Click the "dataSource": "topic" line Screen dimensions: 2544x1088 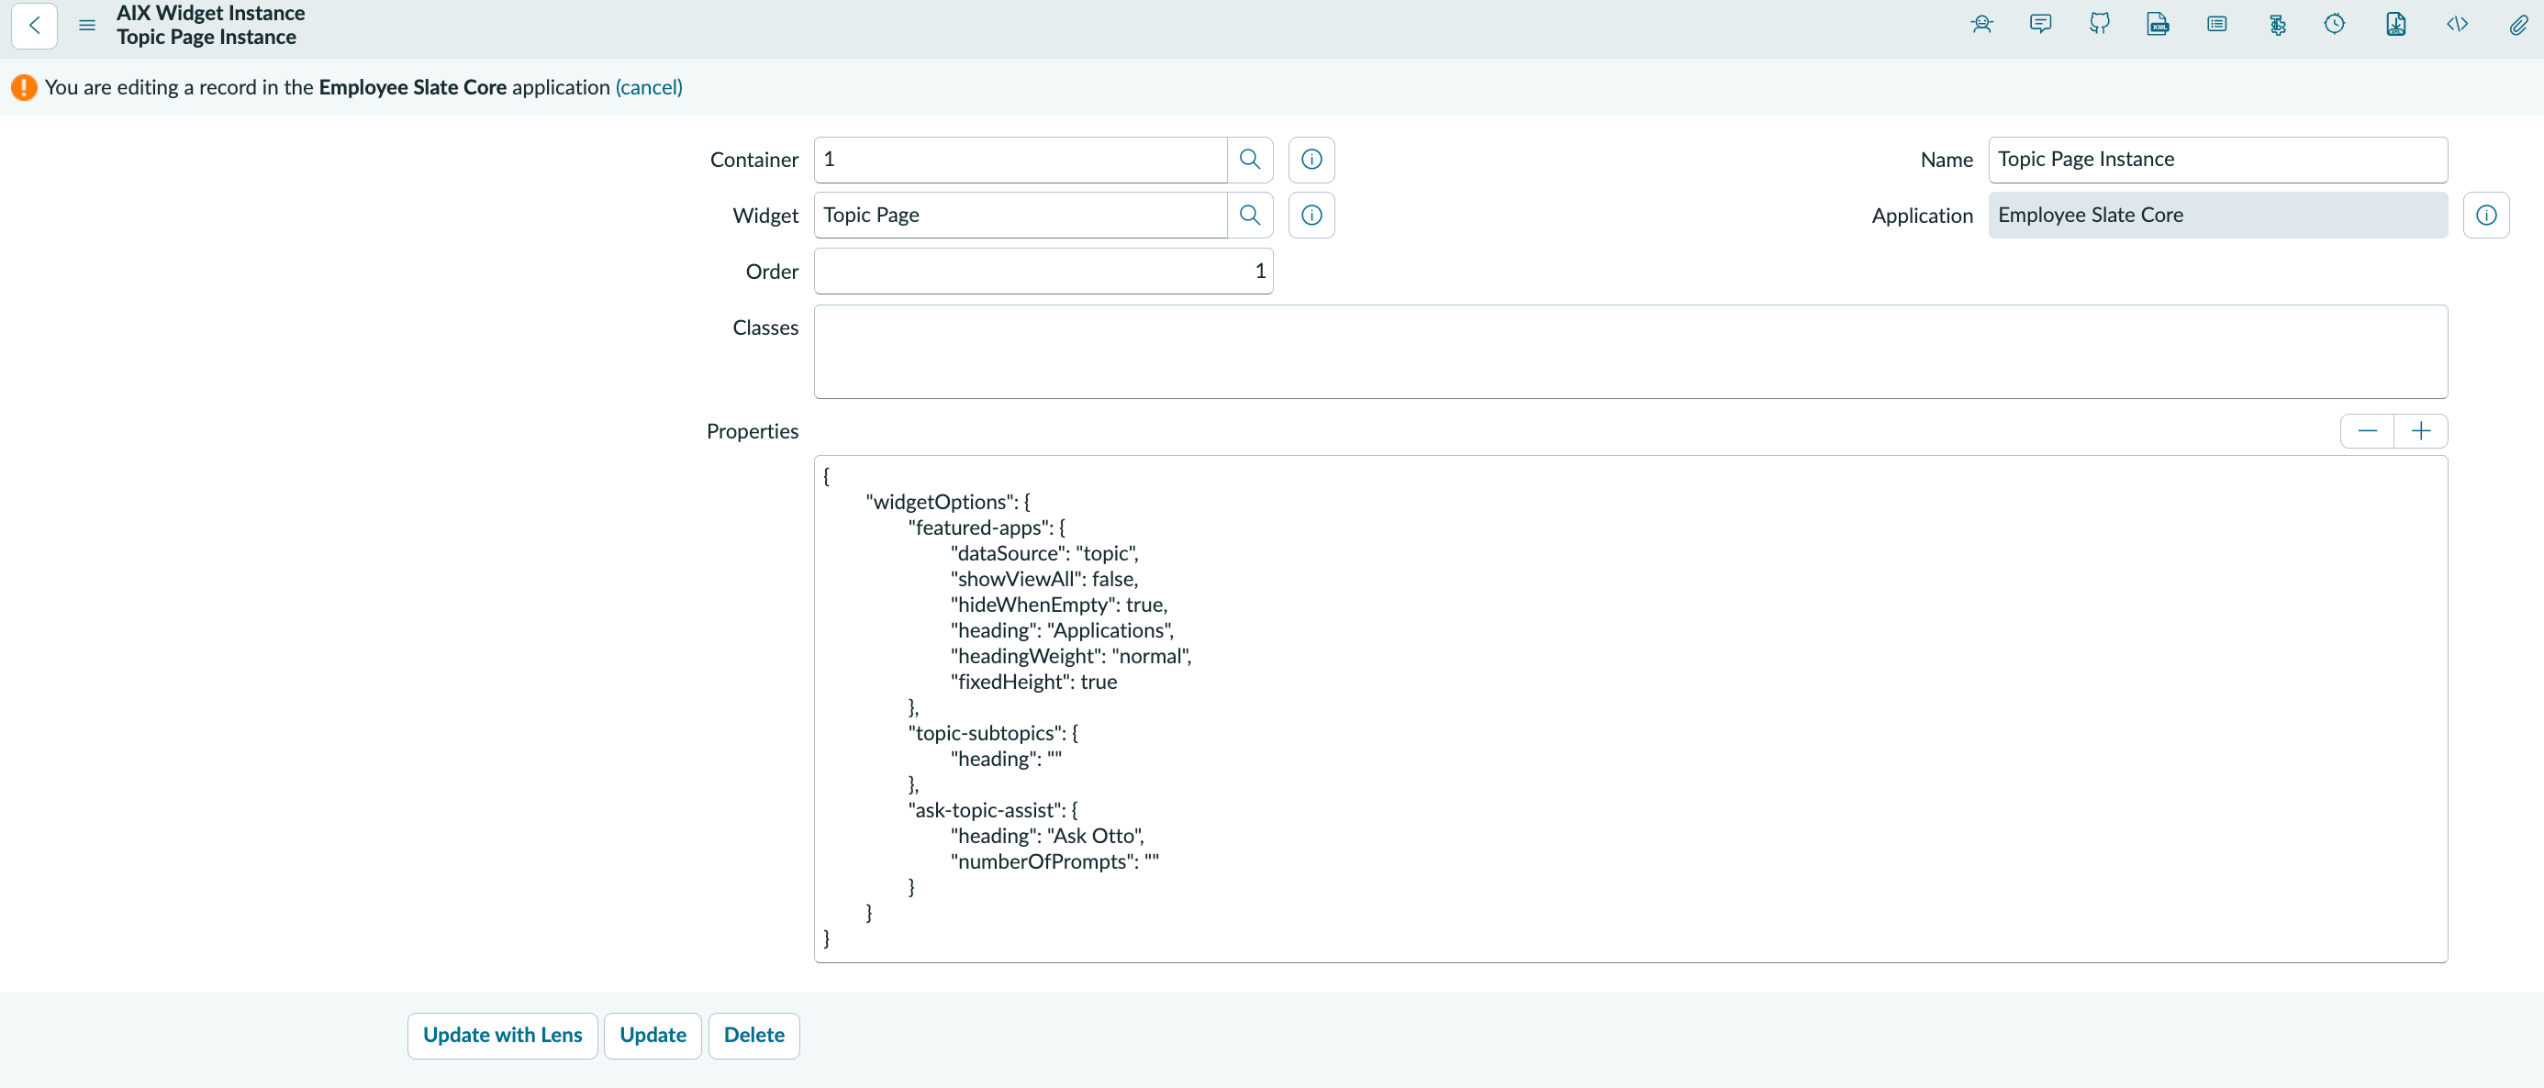[x=1043, y=553]
